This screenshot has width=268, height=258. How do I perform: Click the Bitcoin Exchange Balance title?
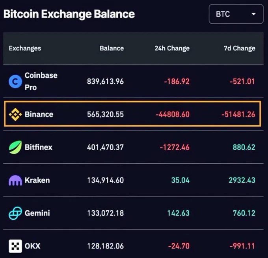69,14
